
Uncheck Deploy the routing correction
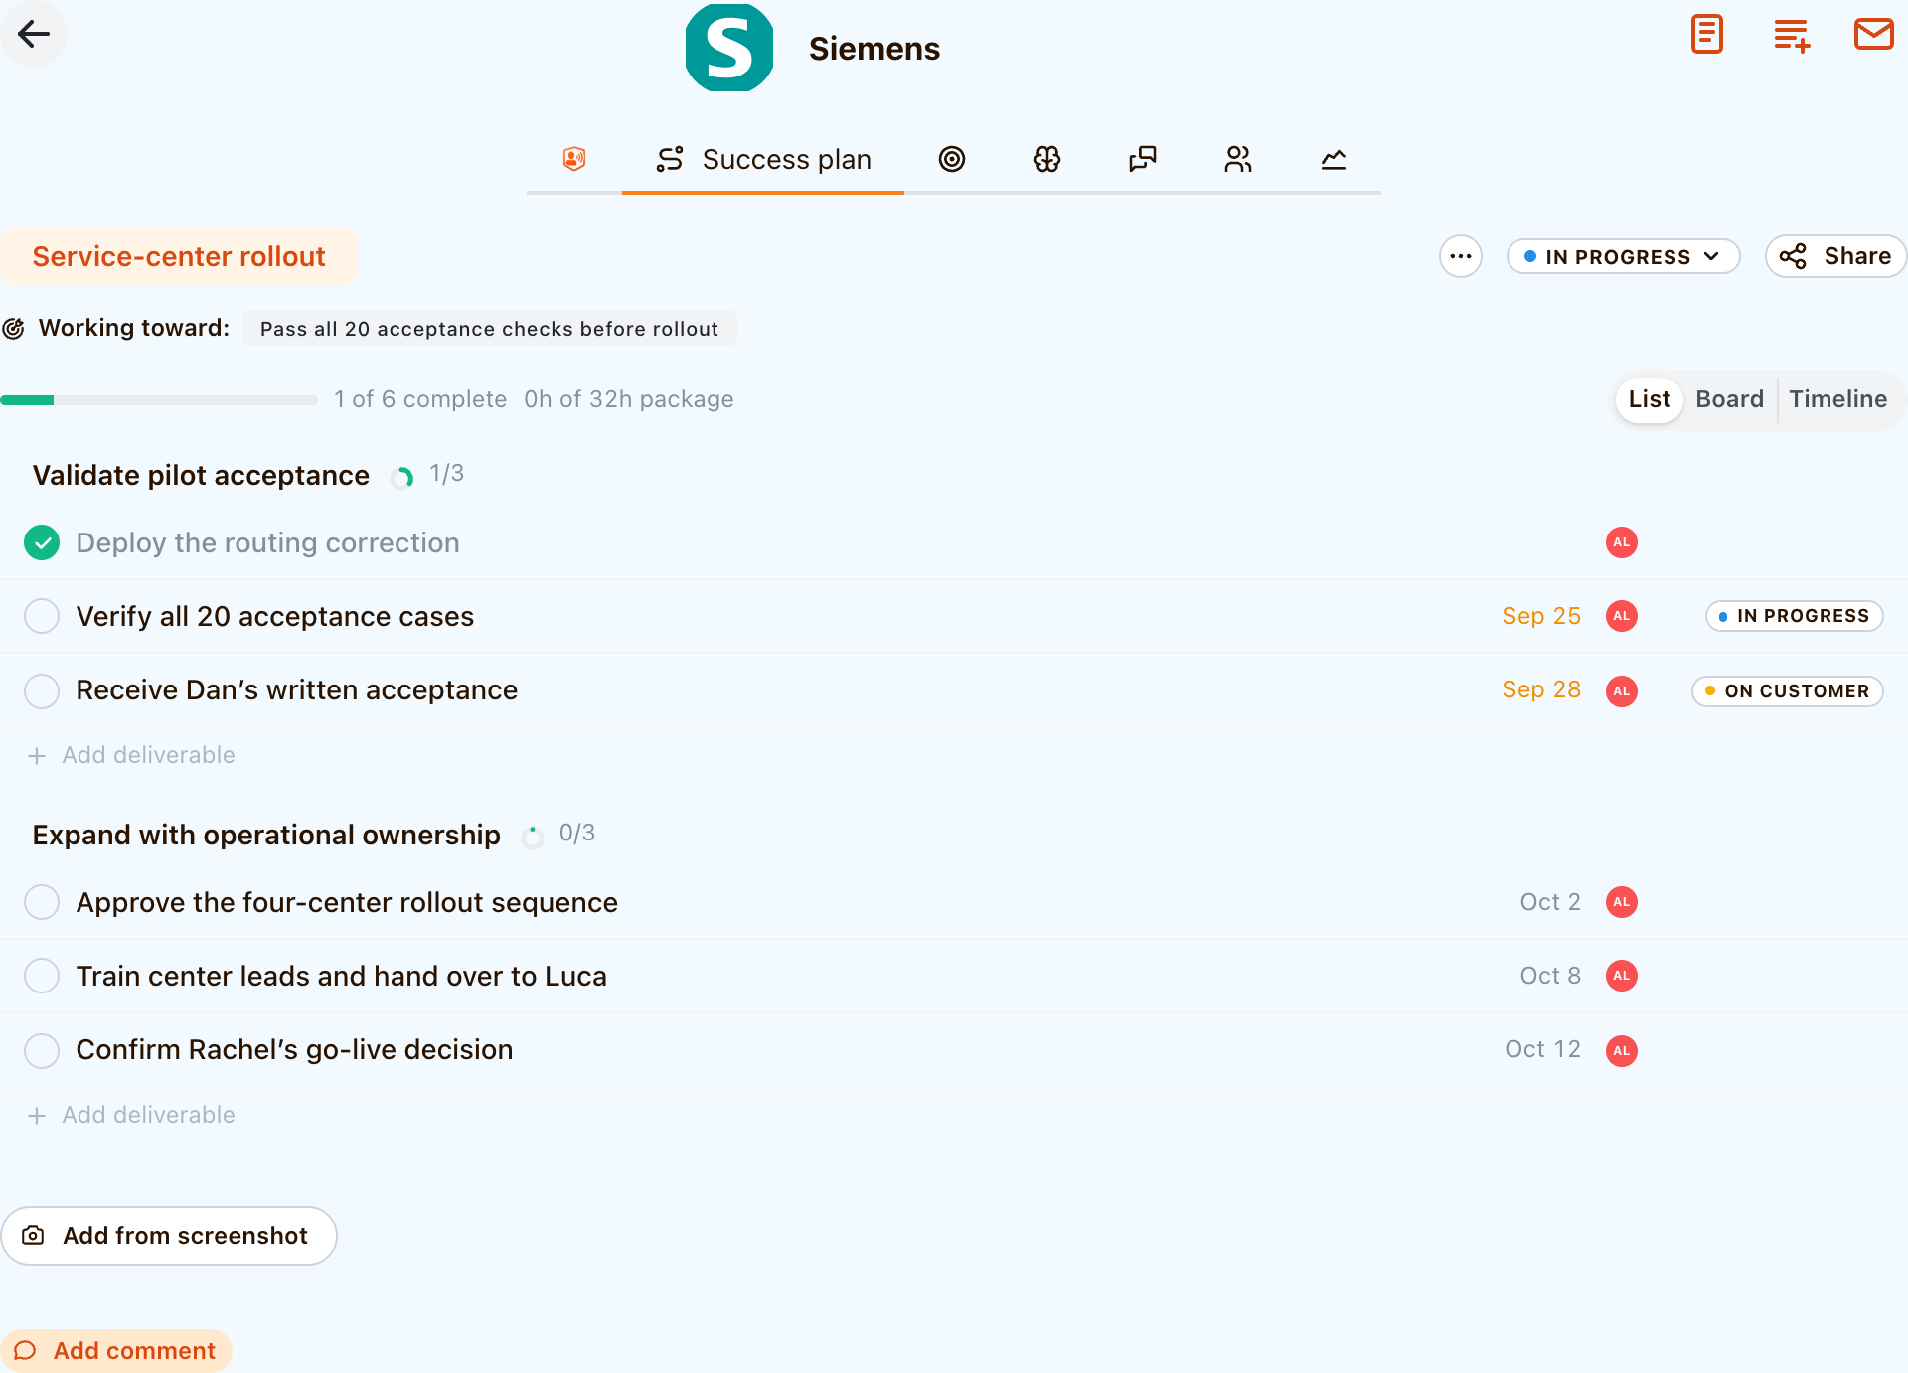coord(42,542)
